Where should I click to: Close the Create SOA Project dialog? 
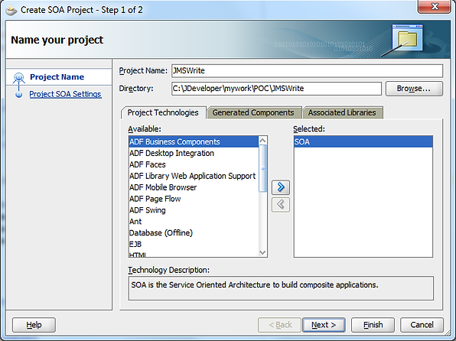point(435,6)
